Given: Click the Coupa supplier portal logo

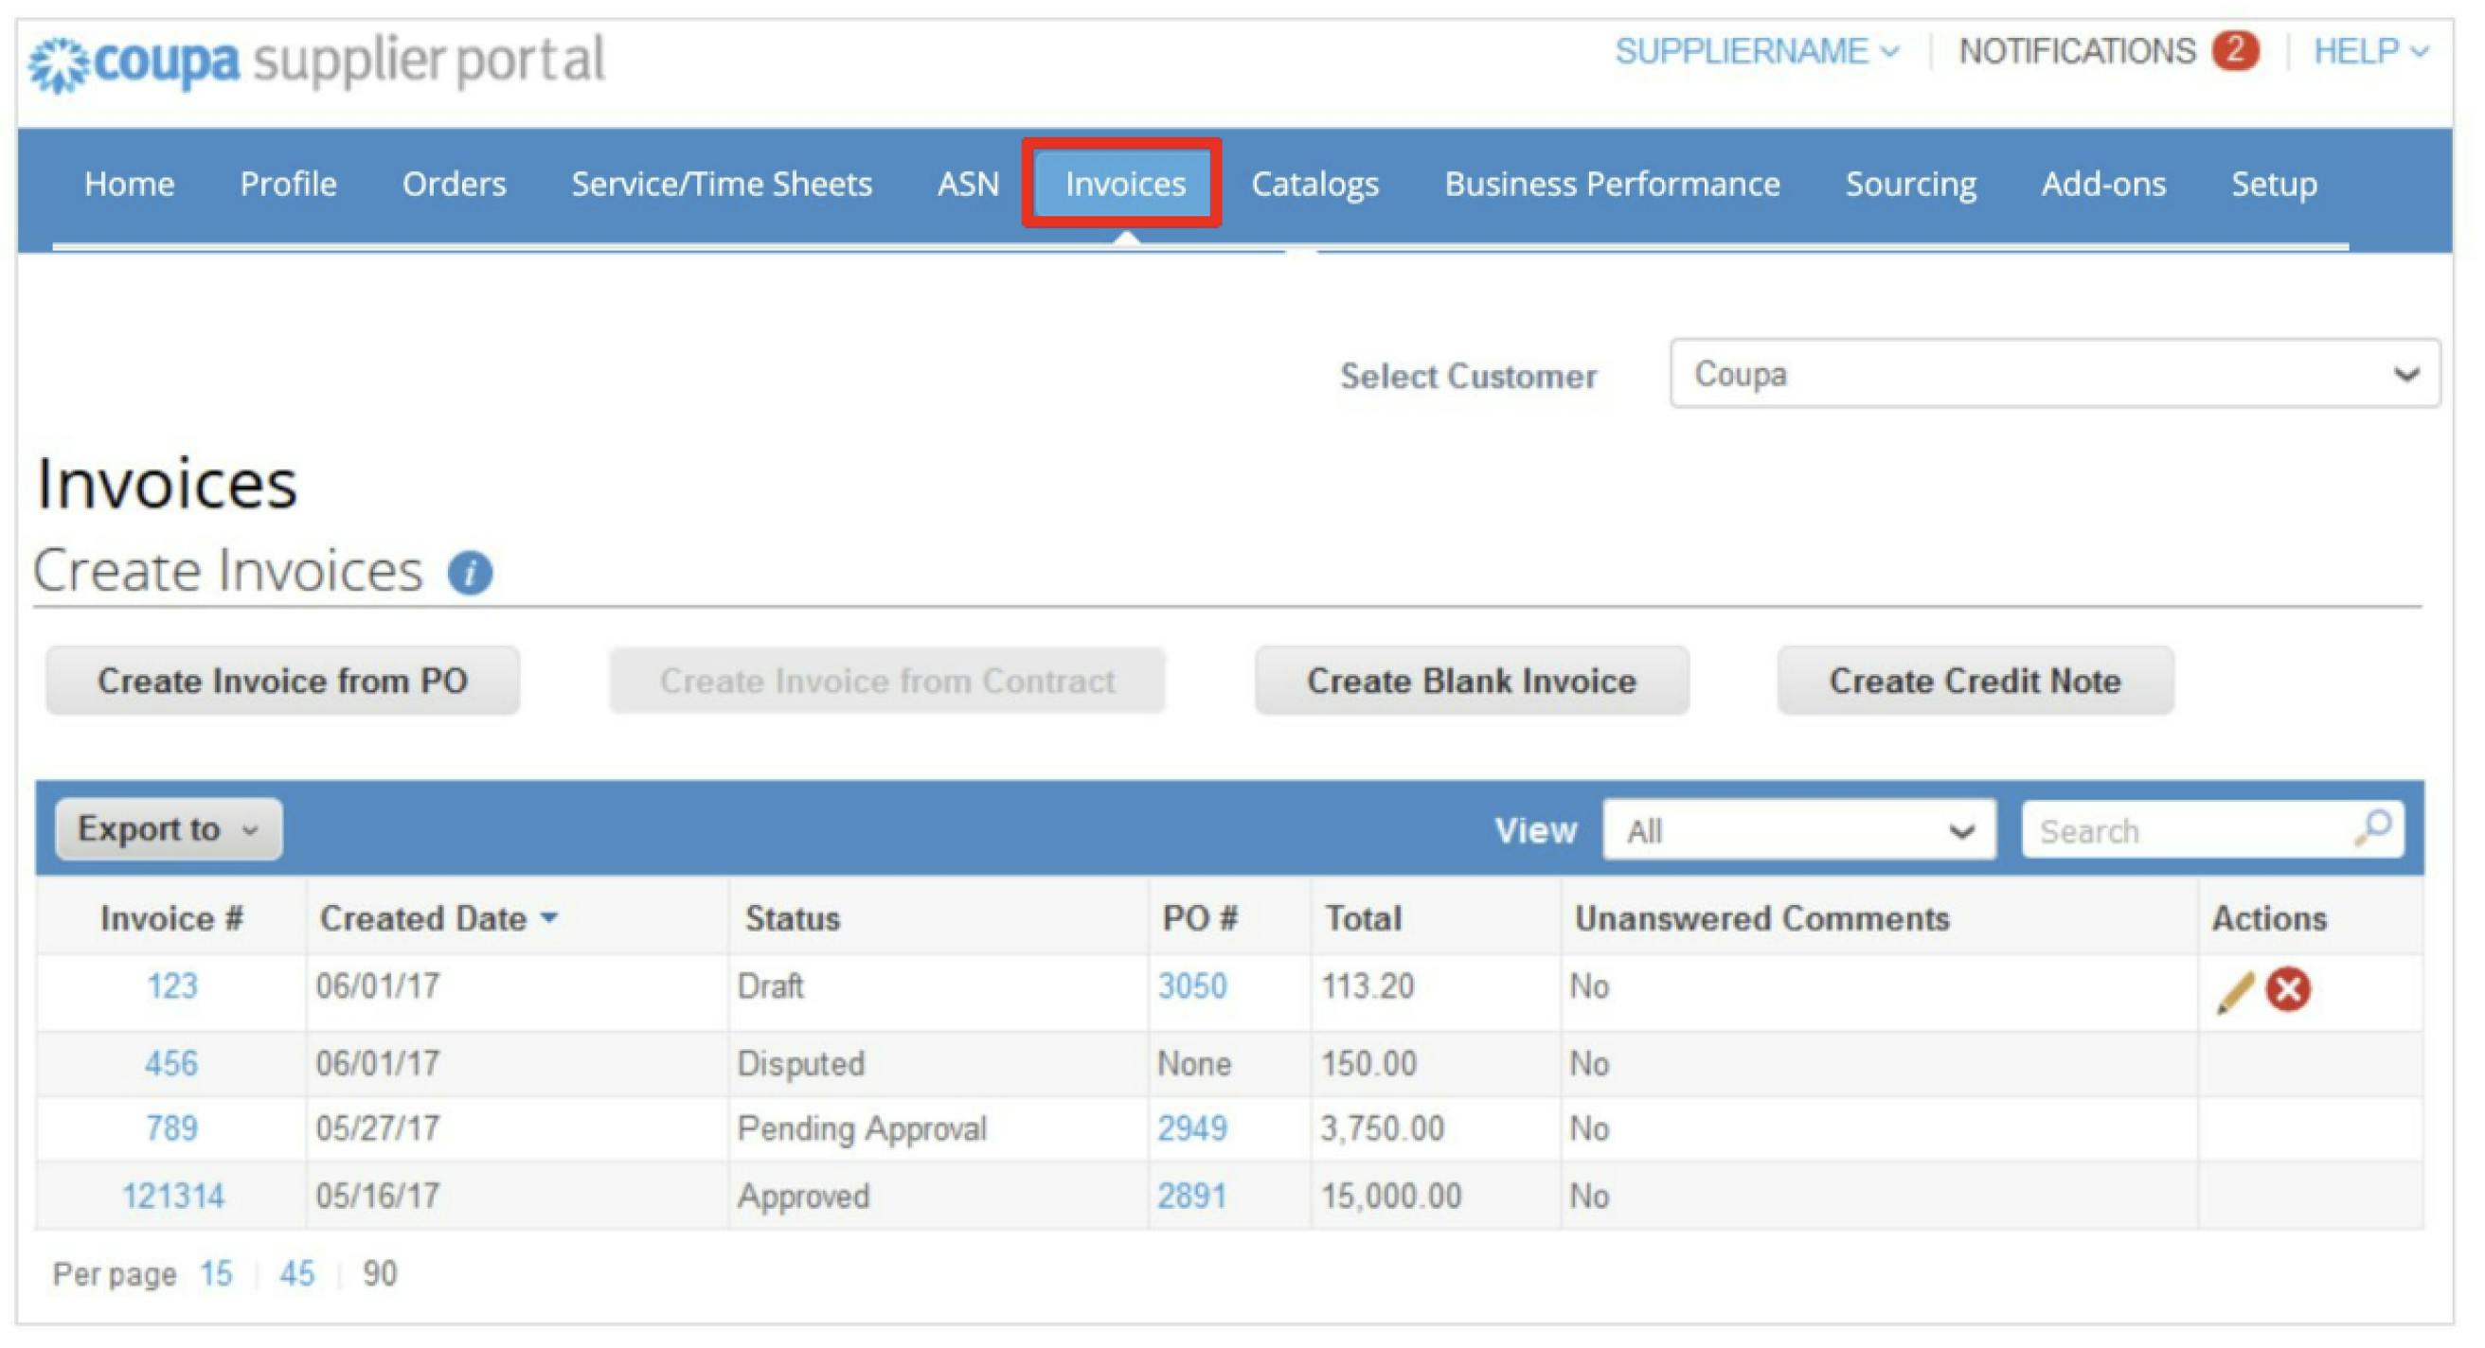Looking at the screenshot, I should [x=316, y=62].
